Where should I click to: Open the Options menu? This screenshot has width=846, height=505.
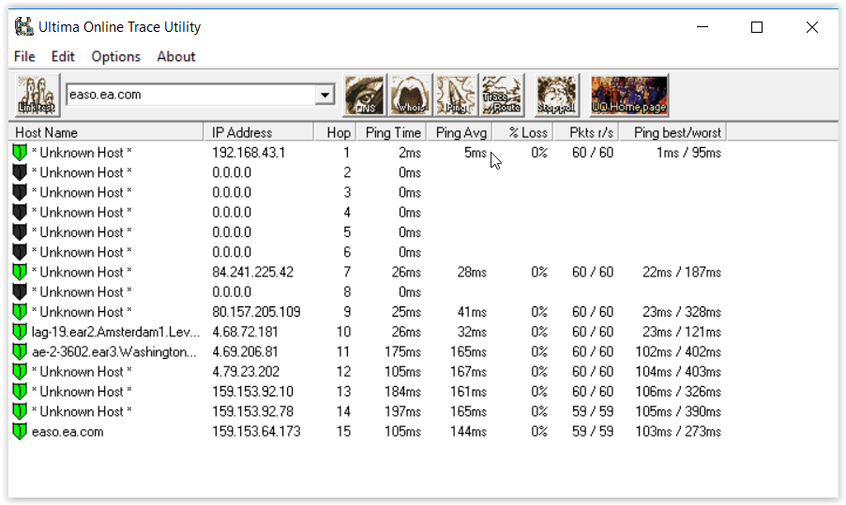click(x=115, y=56)
